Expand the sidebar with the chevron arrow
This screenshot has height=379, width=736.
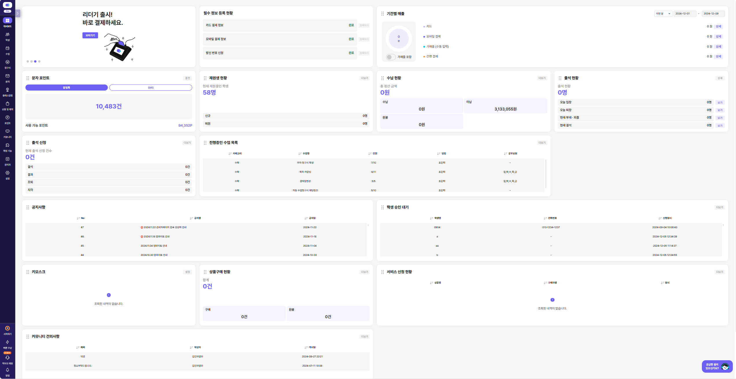[18, 13]
